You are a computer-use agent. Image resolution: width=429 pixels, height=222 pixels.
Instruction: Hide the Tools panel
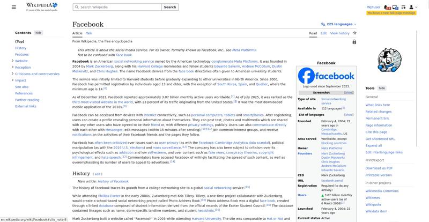(x=382, y=88)
